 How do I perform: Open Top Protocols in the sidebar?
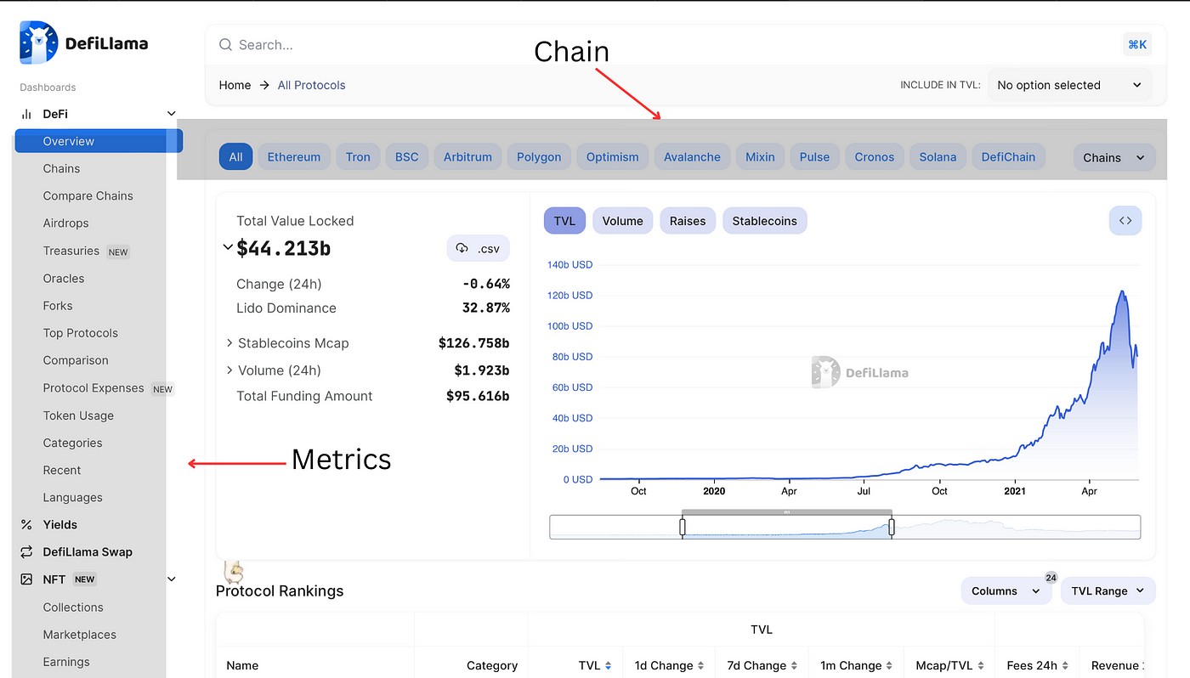pos(80,333)
